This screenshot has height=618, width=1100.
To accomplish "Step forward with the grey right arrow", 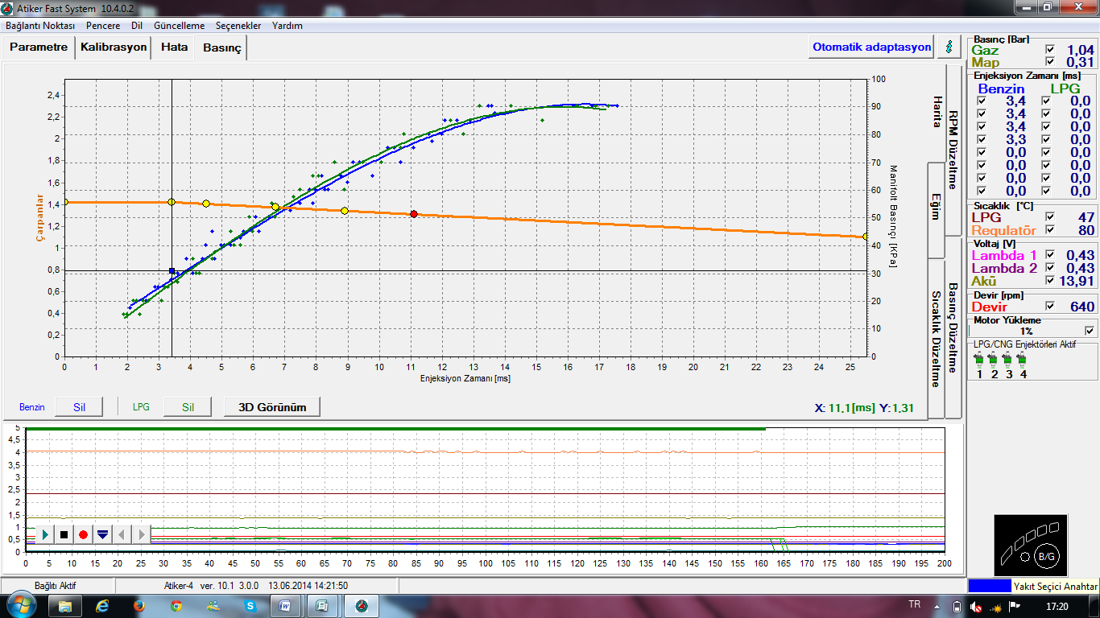I will pos(141,534).
